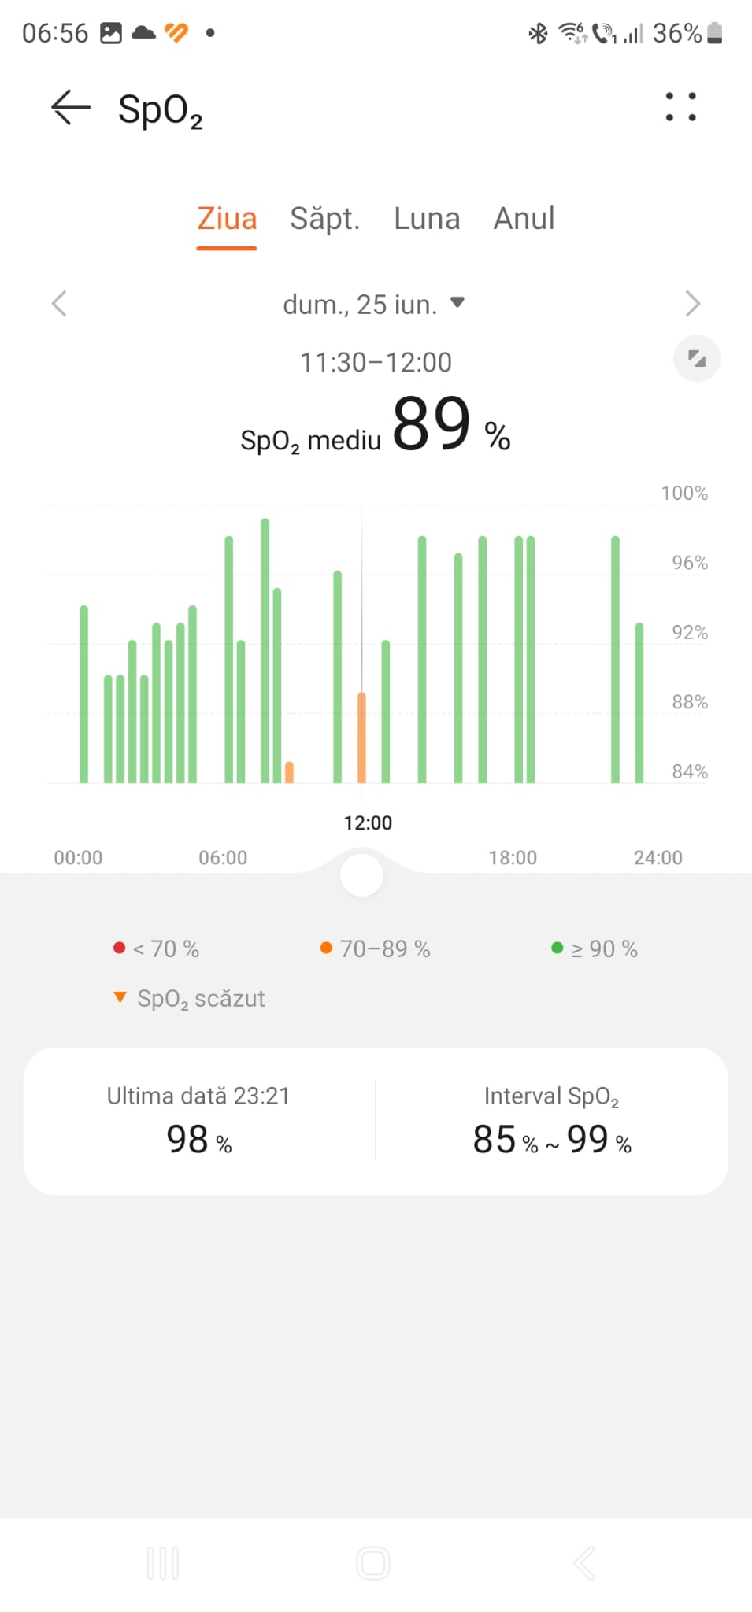Select the Ziua tab
Viewport: 752px width, 1612px height.
pyautogui.click(x=227, y=219)
